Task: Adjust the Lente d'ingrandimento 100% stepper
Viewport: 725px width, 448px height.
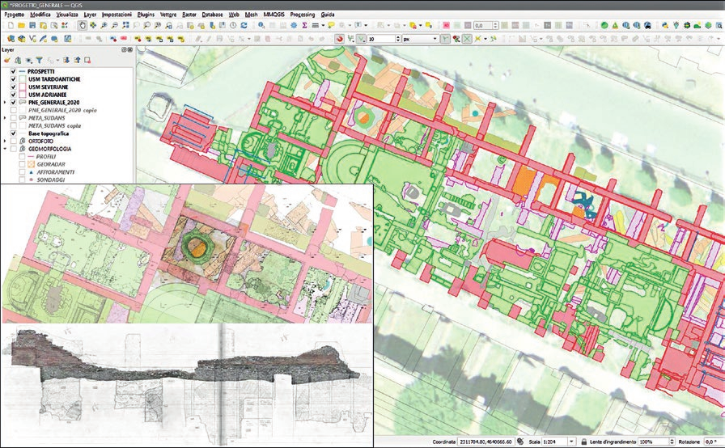Action: click(672, 442)
